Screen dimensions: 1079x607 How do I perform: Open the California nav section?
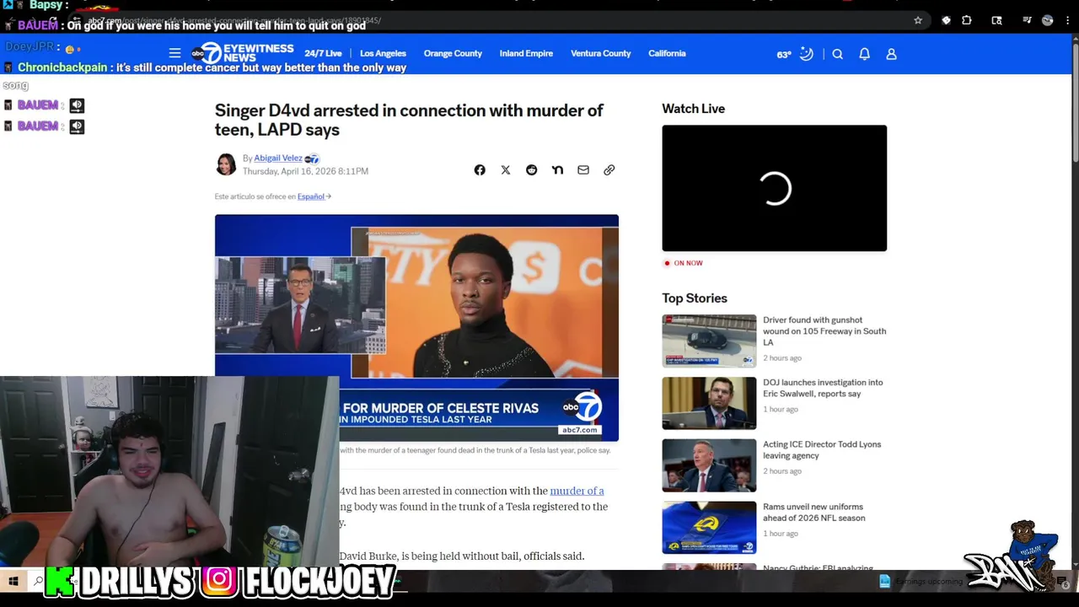[667, 53]
